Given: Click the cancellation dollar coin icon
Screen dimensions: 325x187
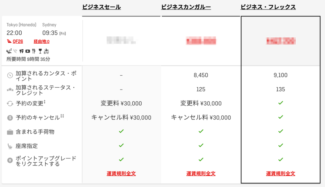Looking at the screenshot, I should pyautogui.click(x=10, y=118).
